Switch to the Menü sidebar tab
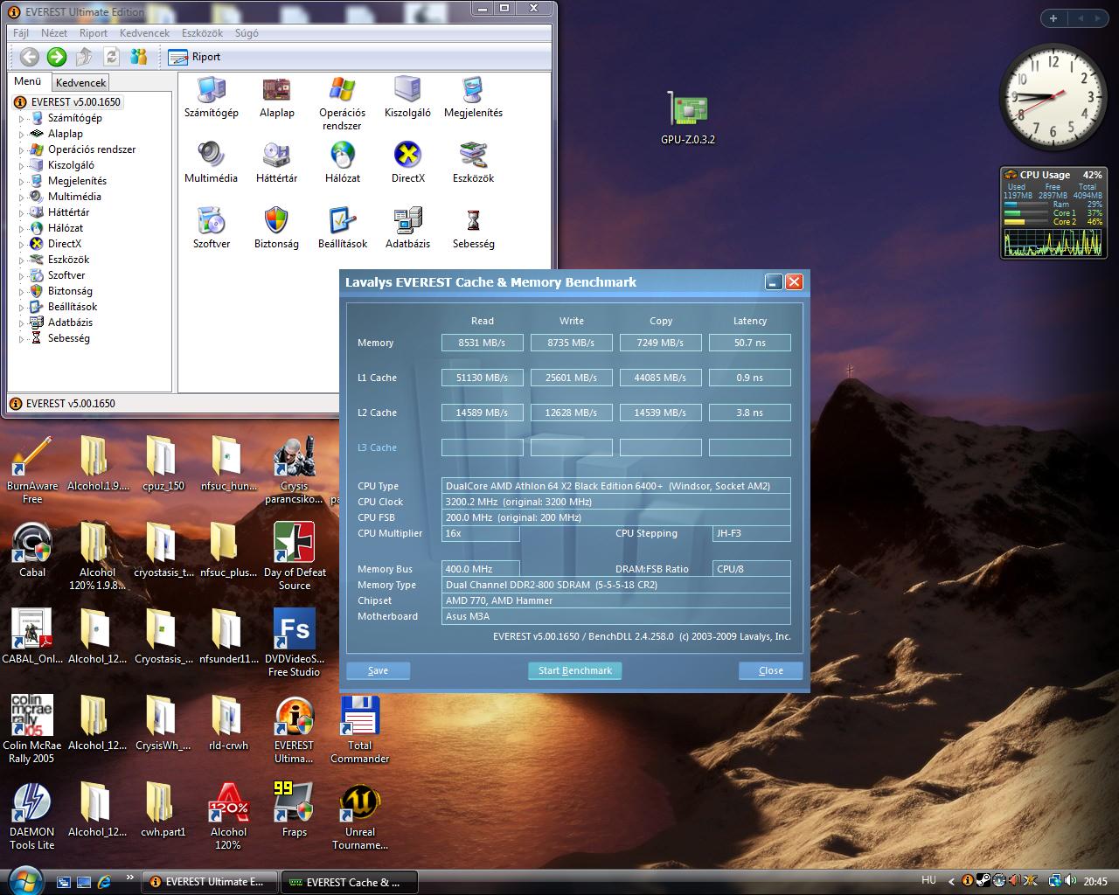 [x=28, y=81]
